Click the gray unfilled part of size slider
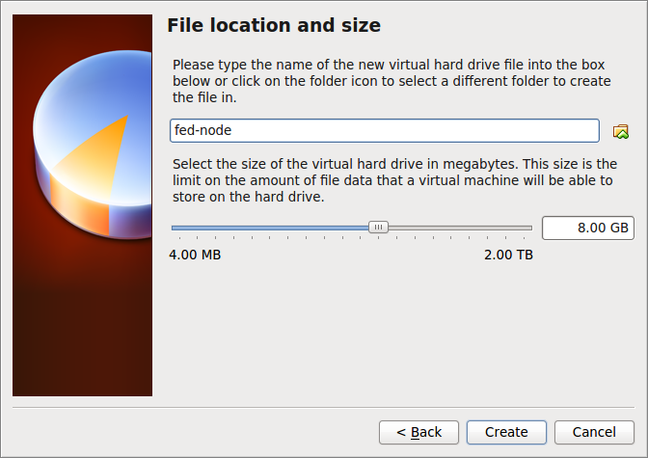 (460, 228)
